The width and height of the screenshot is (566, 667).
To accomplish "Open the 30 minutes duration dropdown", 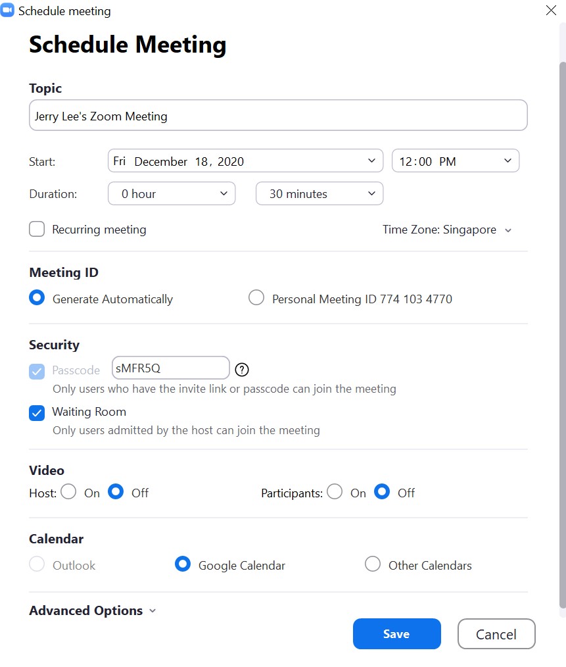I will pyautogui.click(x=319, y=193).
